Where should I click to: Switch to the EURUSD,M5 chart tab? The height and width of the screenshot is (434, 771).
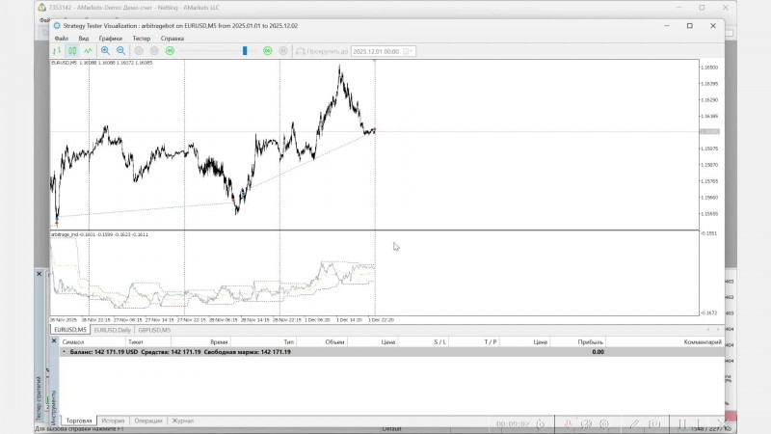[x=69, y=330]
